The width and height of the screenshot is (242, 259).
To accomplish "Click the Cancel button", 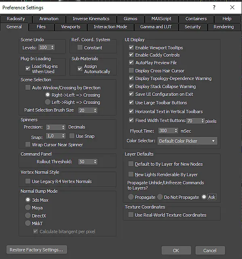I will 210,251.
